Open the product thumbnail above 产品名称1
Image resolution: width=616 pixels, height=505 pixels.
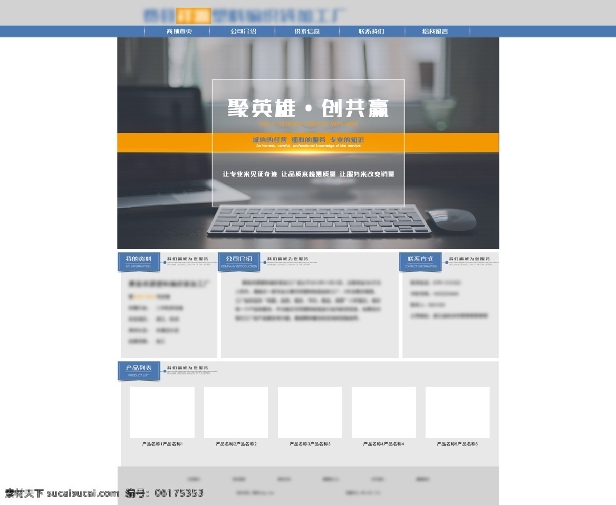click(x=162, y=412)
